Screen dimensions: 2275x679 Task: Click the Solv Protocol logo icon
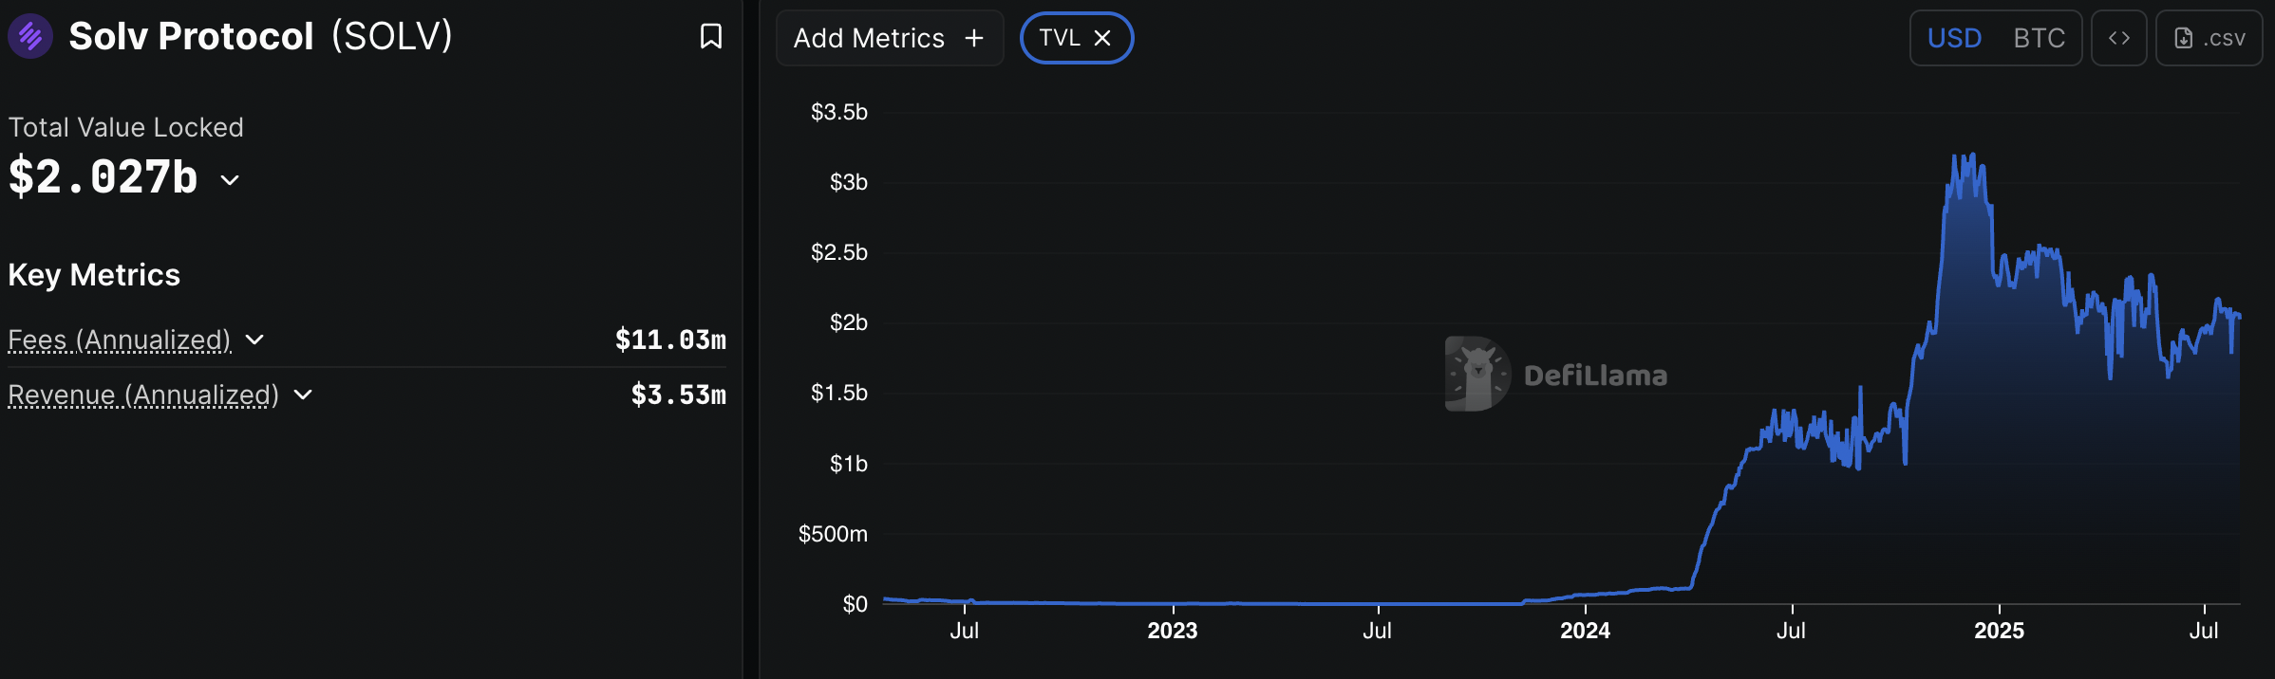[x=30, y=36]
